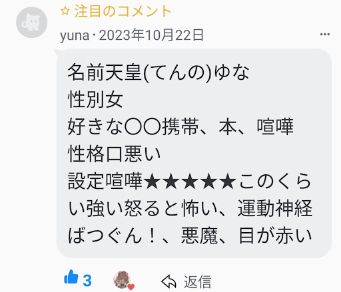Click the 好きな〇〇携帯、本、喧嘩 line
341x292 pixels.
(180, 126)
